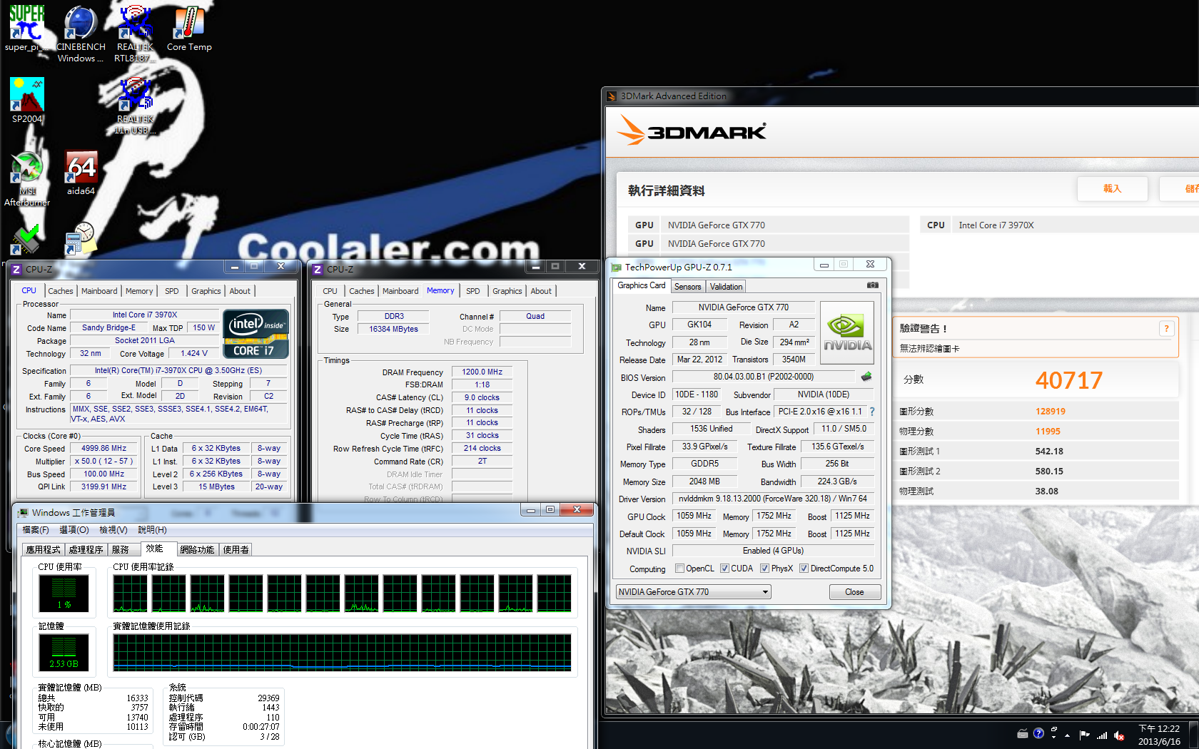The height and width of the screenshot is (749, 1199).
Task: Open Mainboard tab in left CPU-Z
Action: click(x=99, y=291)
